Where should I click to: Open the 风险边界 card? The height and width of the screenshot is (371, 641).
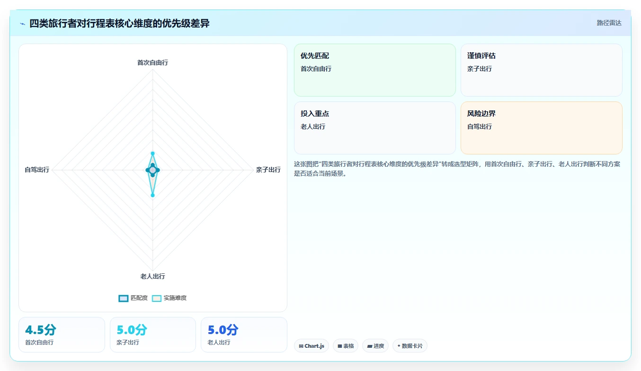[x=542, y=128]
